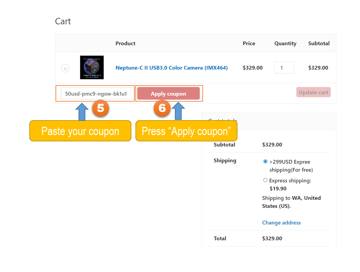Open the Neptune-C II USB3.0 Color Camera link
This screenshot has width=360, height=272.
[171, 68]
